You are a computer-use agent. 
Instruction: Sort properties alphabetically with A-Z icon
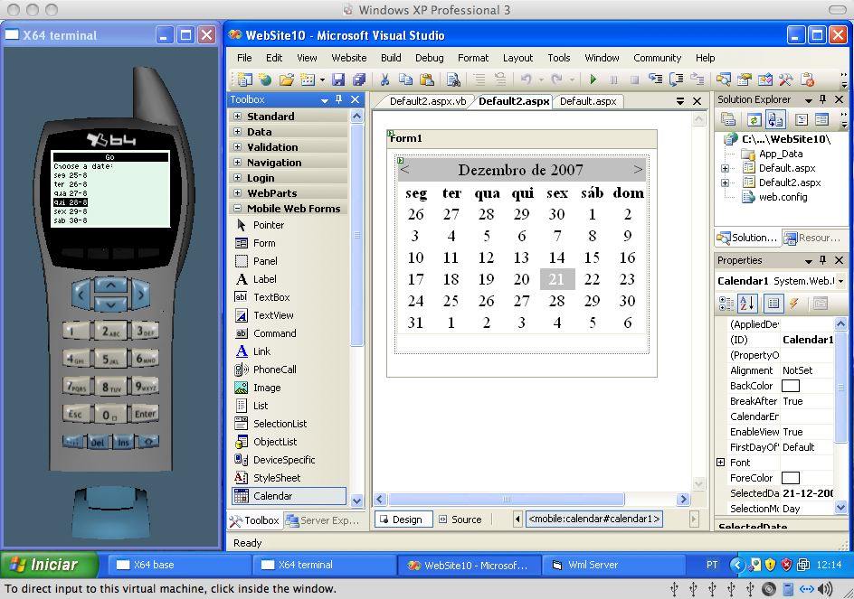(x=746, y=304)
